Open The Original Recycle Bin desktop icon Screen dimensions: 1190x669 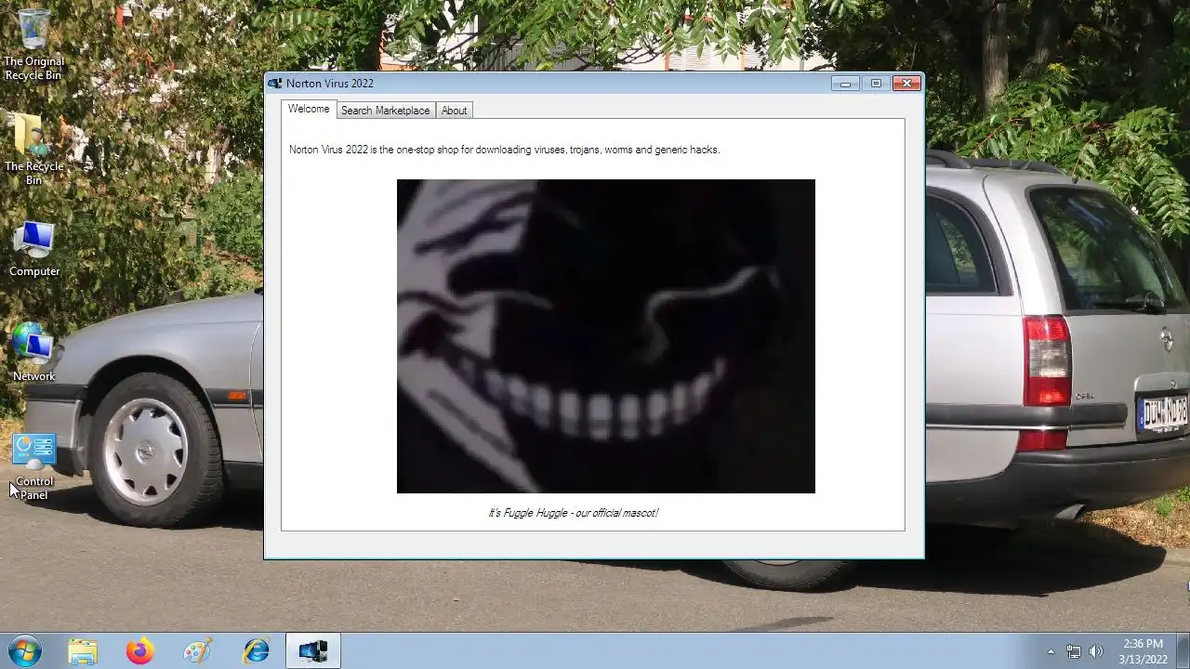34,44
